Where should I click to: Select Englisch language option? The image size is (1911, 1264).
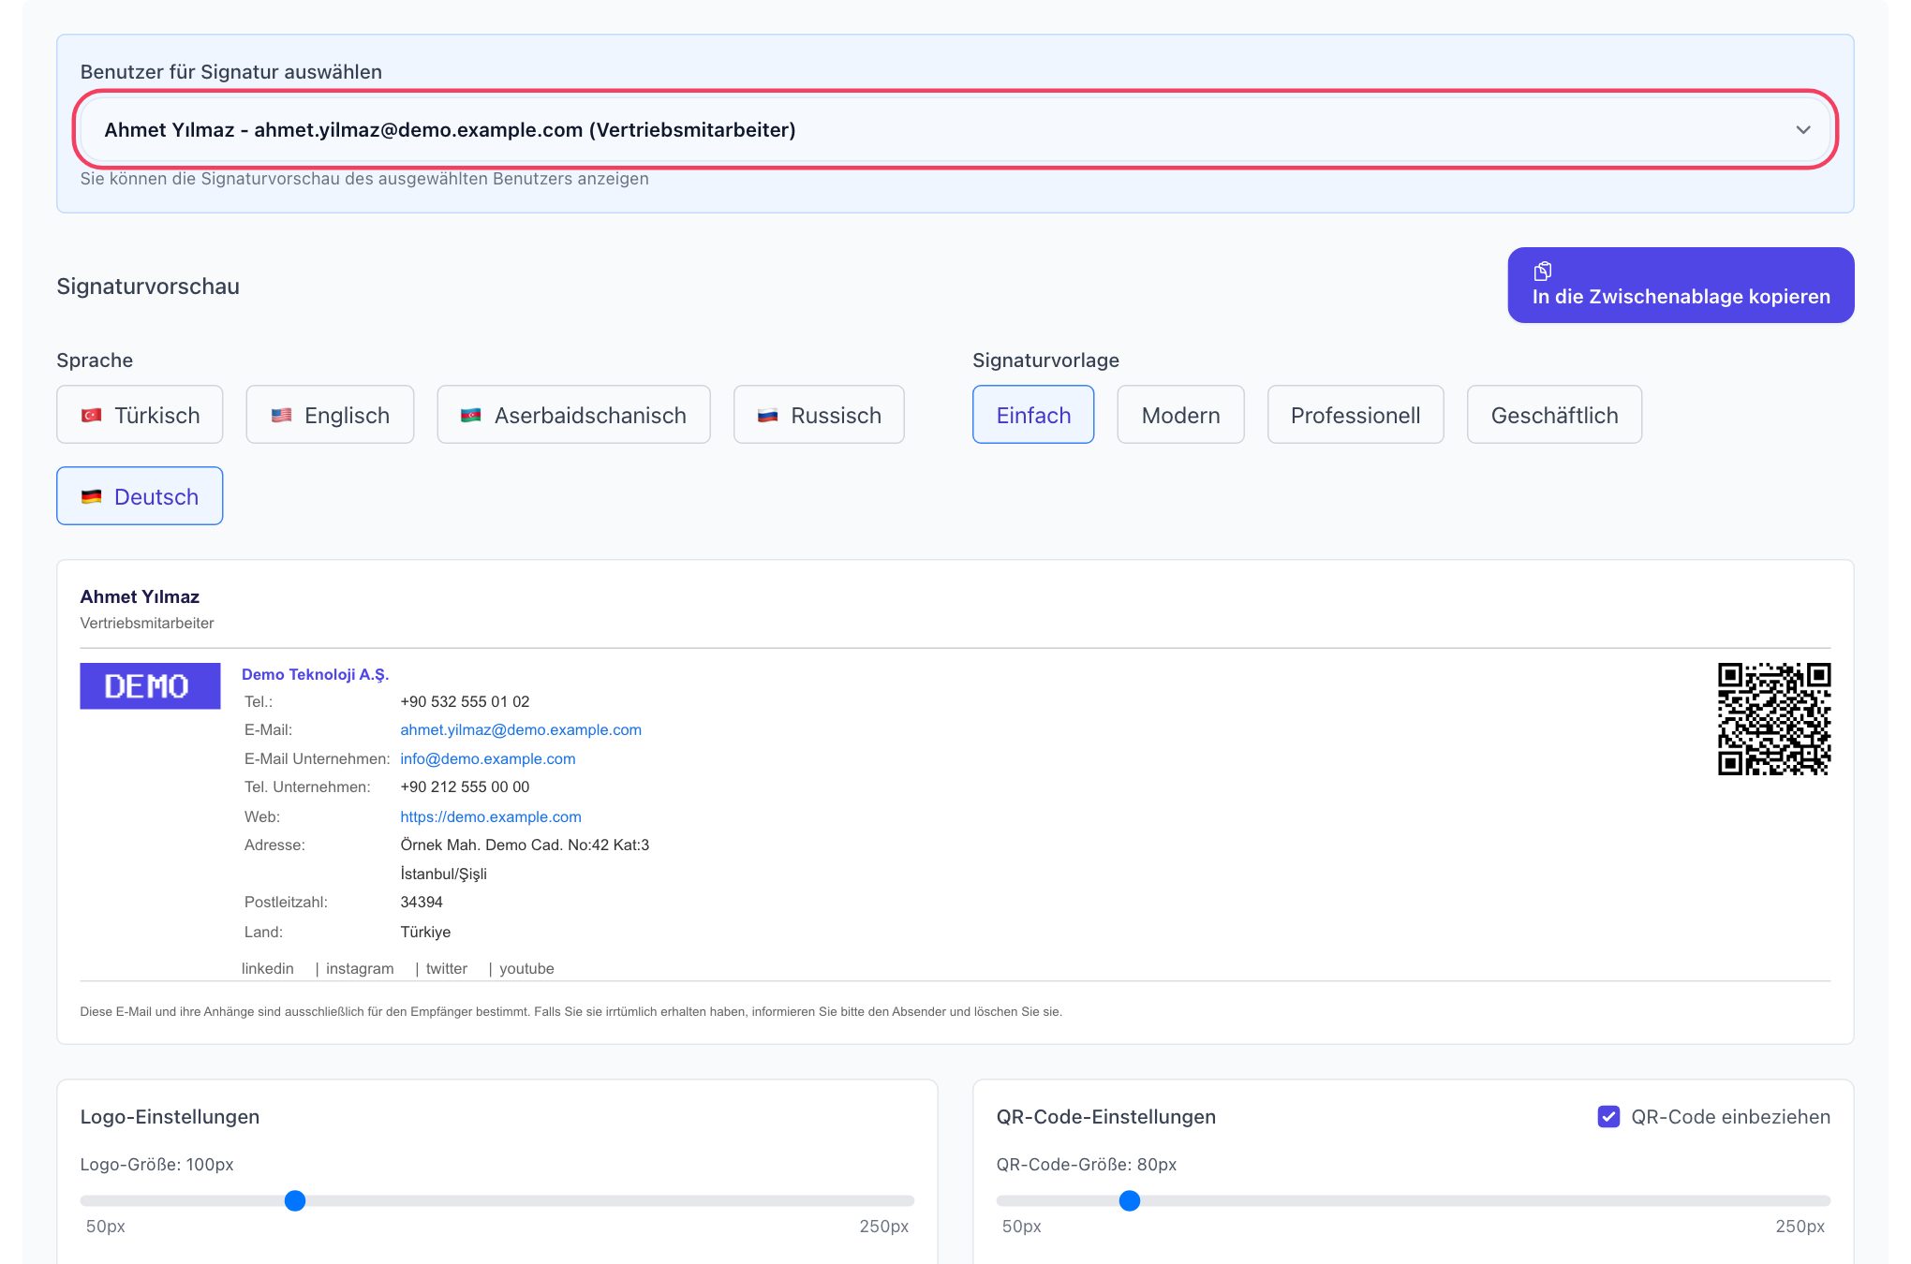pyautogui.click(x=330, y=414)
